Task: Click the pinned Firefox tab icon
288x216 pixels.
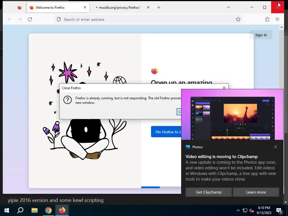Action: pyautogui.click(x=19, y=8)
